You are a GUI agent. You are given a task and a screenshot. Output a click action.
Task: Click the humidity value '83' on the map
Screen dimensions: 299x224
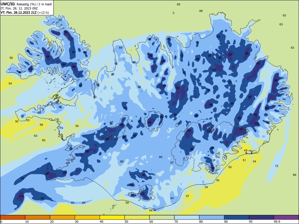(x=73, y=203)
